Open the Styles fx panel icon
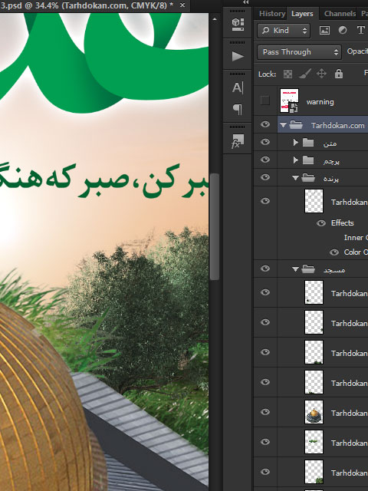Screen dimensions: 368x491 pos(238,141)
